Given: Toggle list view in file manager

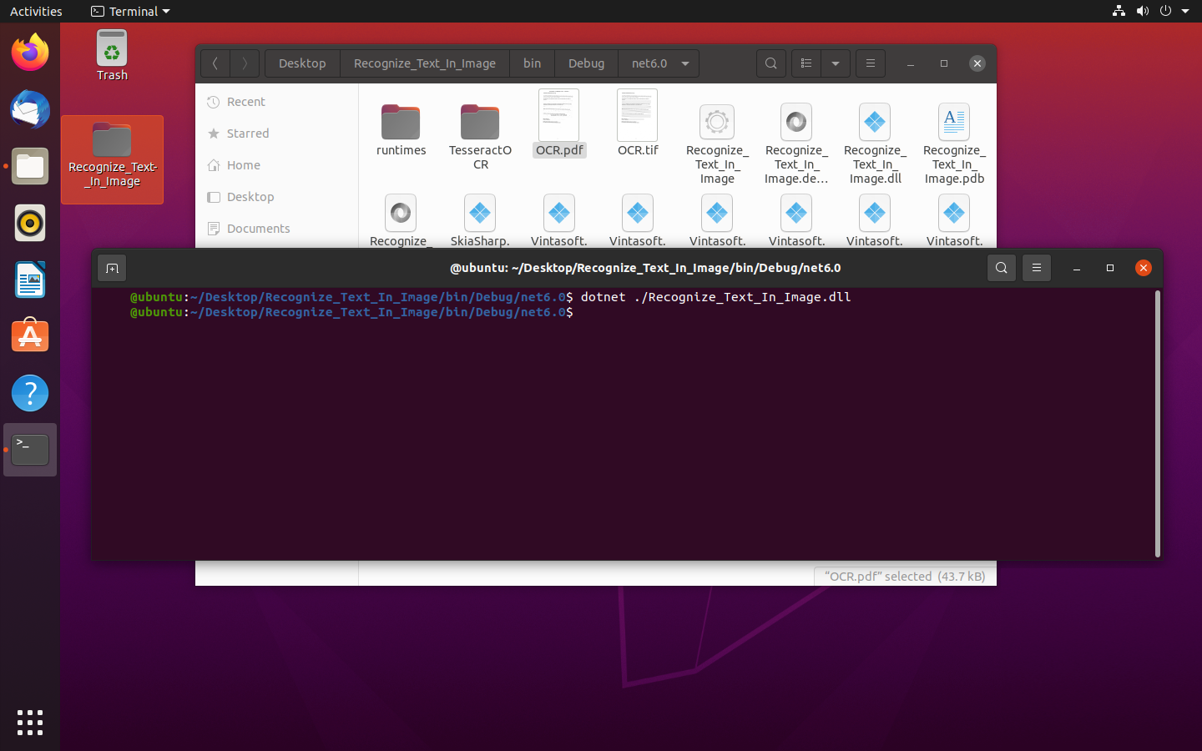Looking at the screenshot, I should click(806, 63).
